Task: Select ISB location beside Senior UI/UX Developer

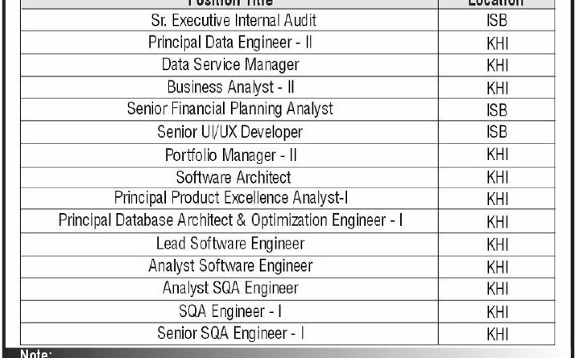Action: [x=497, y=132]
